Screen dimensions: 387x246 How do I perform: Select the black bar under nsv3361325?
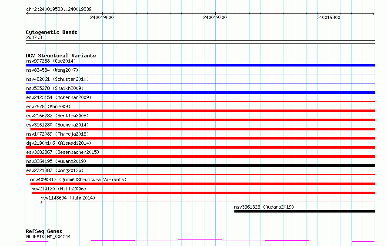tap(304, 211)
